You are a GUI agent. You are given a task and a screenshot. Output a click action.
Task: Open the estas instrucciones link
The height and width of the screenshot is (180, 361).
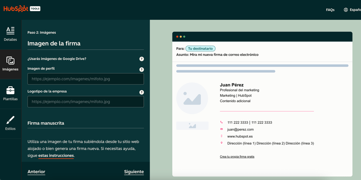point(56,156)
